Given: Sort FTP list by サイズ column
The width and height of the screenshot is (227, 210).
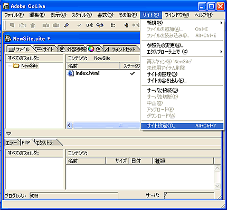Looking at the screenshot, I should pyautogui.click(x=117, y=161).
